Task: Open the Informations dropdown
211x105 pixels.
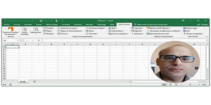Action: [116, 31]
